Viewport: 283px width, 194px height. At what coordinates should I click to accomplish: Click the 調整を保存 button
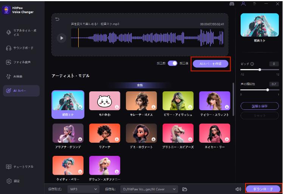coord(260,106)
